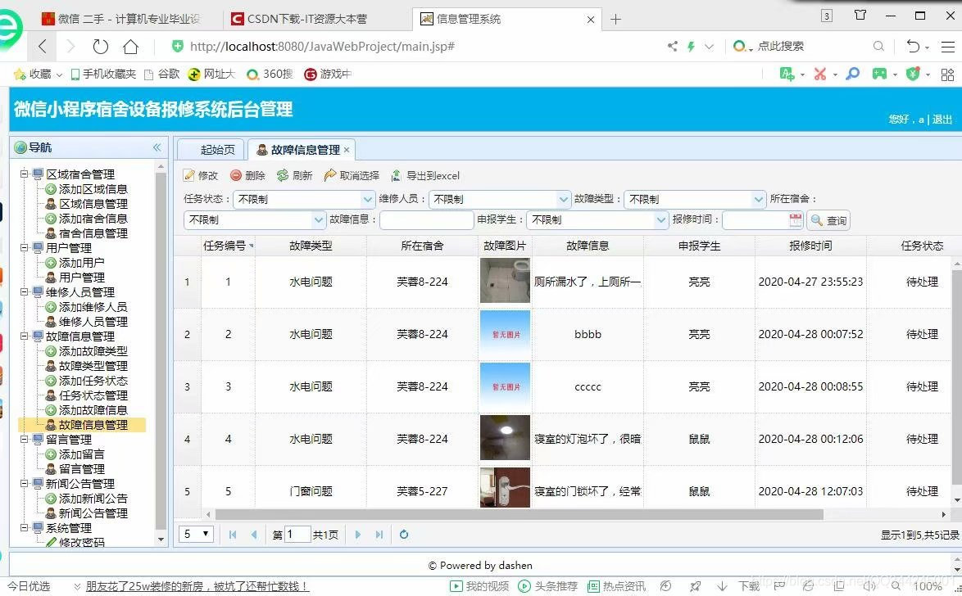Click browser home icon

pos(130,46)
